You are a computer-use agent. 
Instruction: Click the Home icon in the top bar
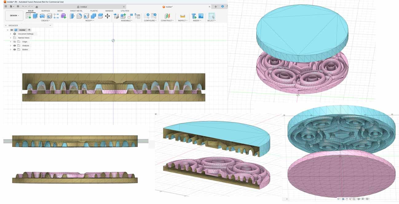(x=37, y=7)
